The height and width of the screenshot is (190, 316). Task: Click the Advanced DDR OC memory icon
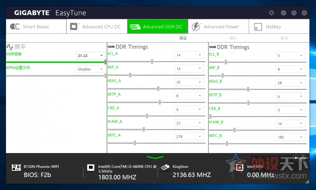[135, 27]
